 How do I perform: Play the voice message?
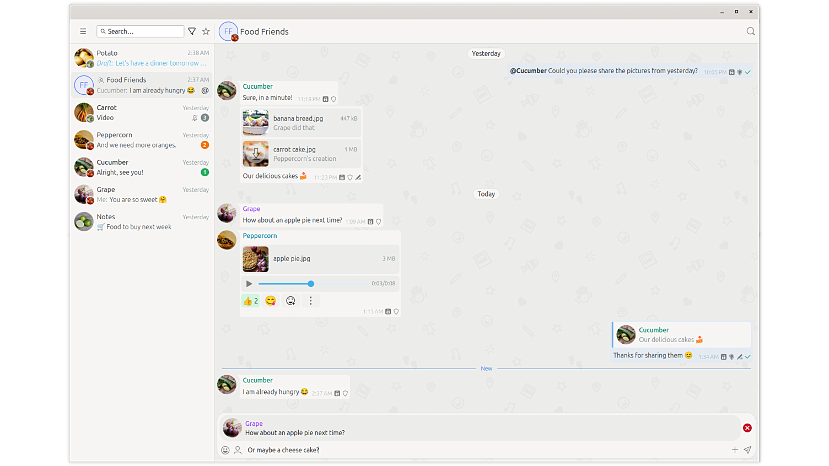pyautogui.click(x=249, y=284)
